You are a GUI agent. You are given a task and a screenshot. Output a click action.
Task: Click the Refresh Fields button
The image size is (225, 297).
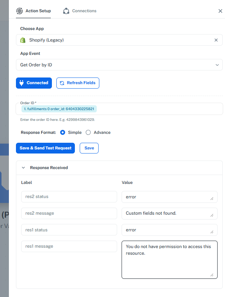pos(78,83)
